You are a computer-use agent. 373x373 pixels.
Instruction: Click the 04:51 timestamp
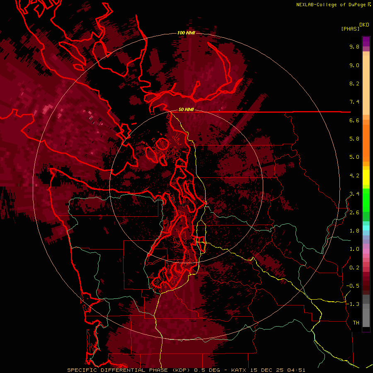coord(296,370)
